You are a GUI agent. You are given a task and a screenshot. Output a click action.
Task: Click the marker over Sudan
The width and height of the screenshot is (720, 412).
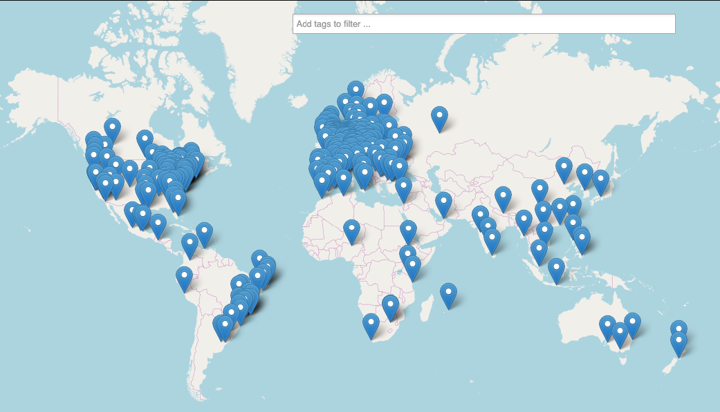[408, 232]
